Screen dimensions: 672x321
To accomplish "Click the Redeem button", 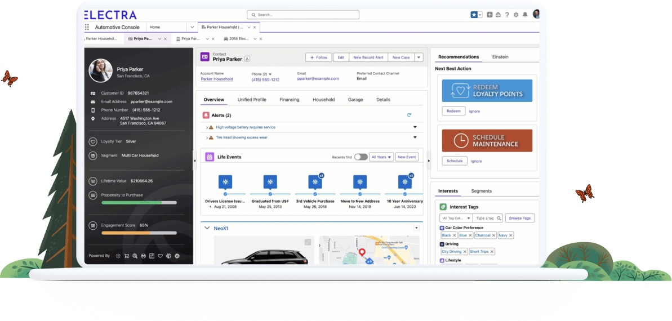I will tap(453, 111).
